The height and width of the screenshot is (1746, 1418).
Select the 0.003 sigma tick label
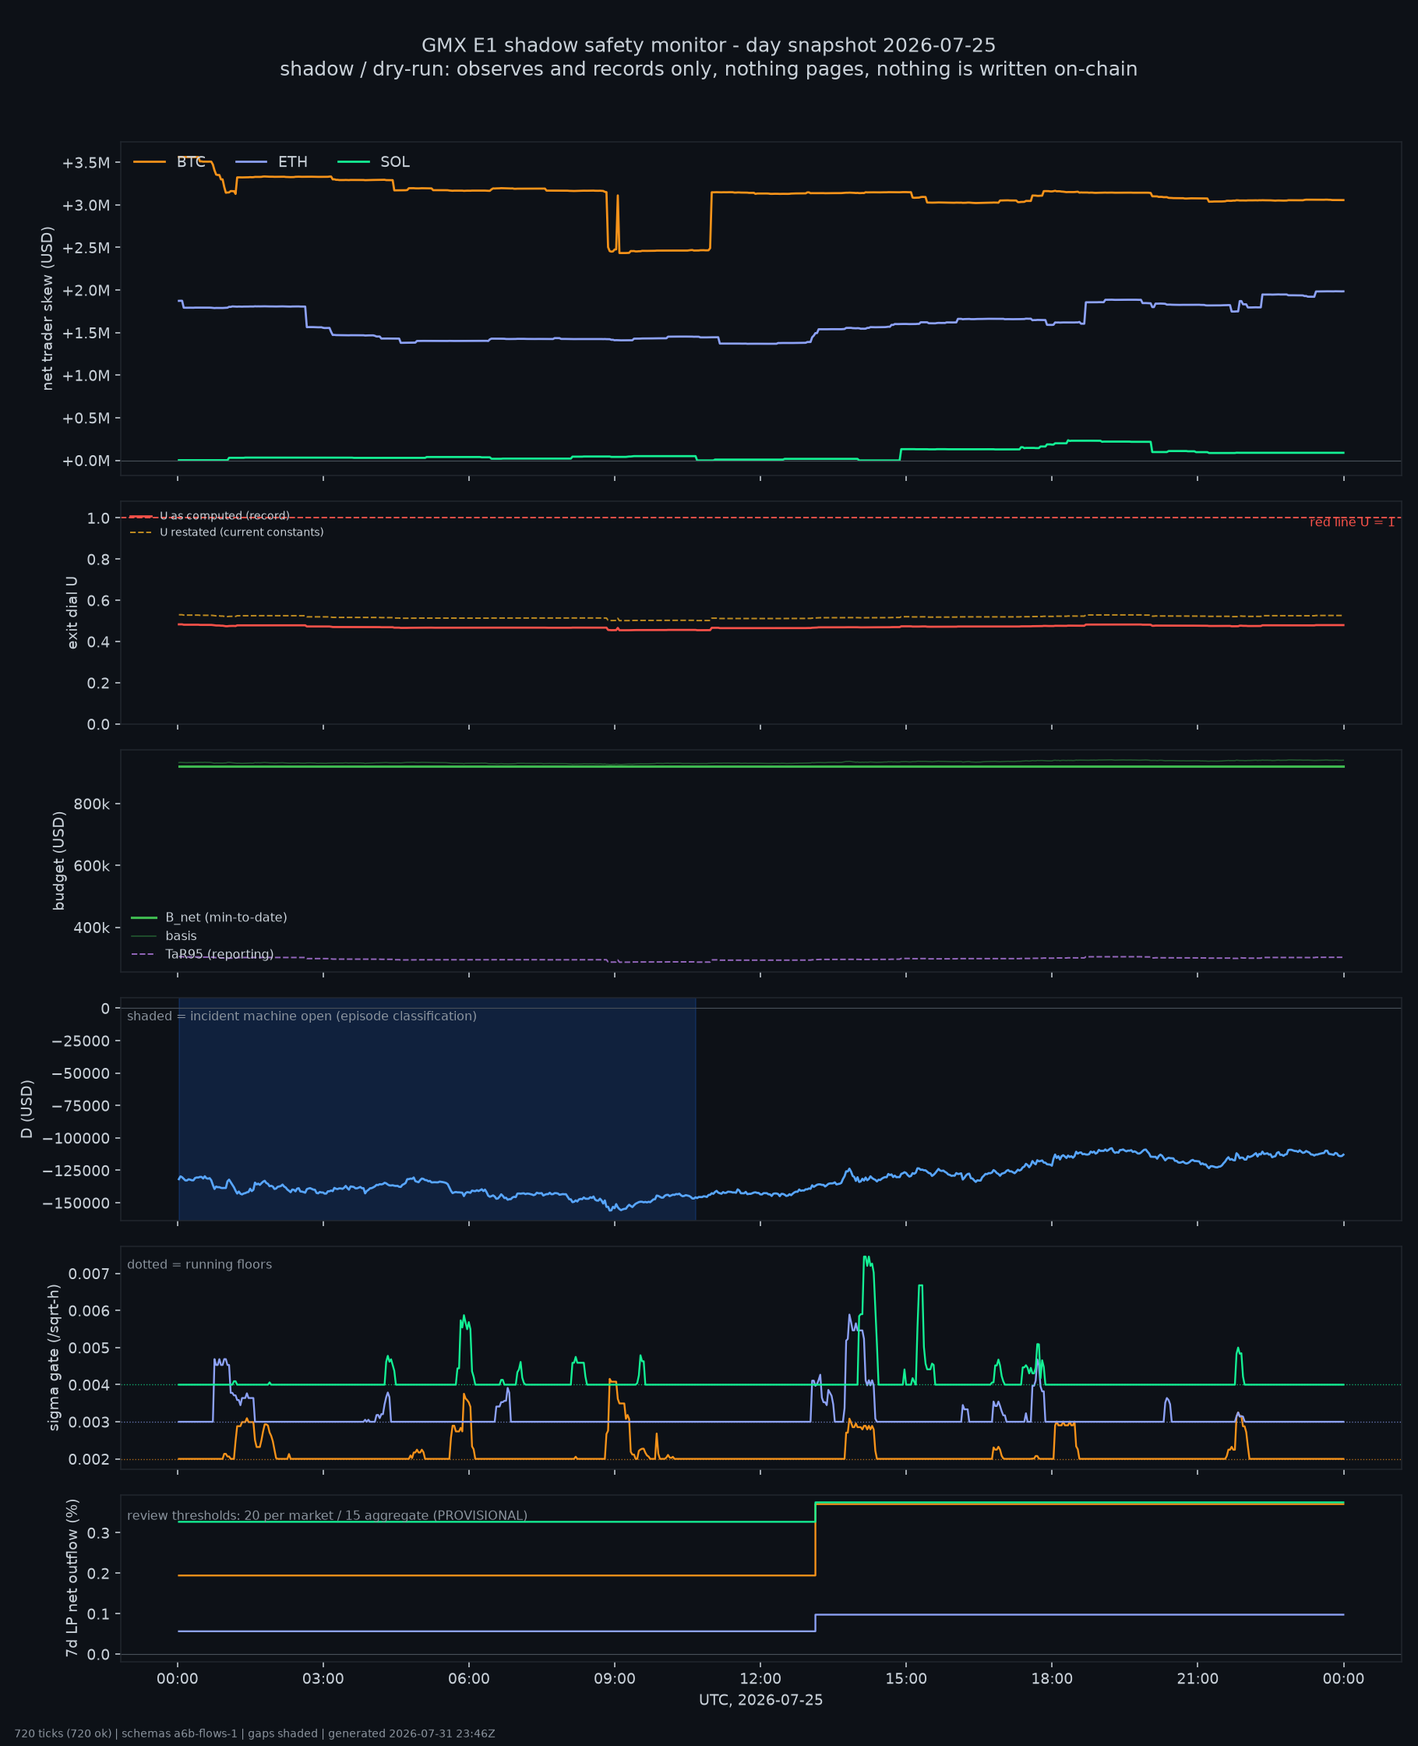89,1423
